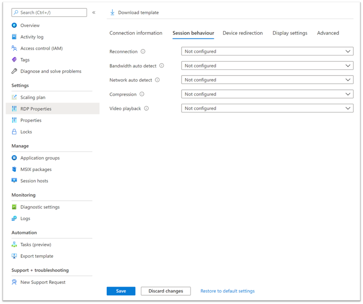Click the Download template text
Image resolution: width=363 pixels, height=304 pixels.
(x=138, y=12)
